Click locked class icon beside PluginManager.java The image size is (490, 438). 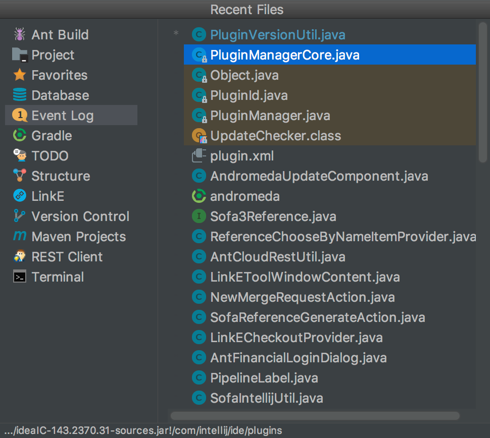(x=199, y=116)
